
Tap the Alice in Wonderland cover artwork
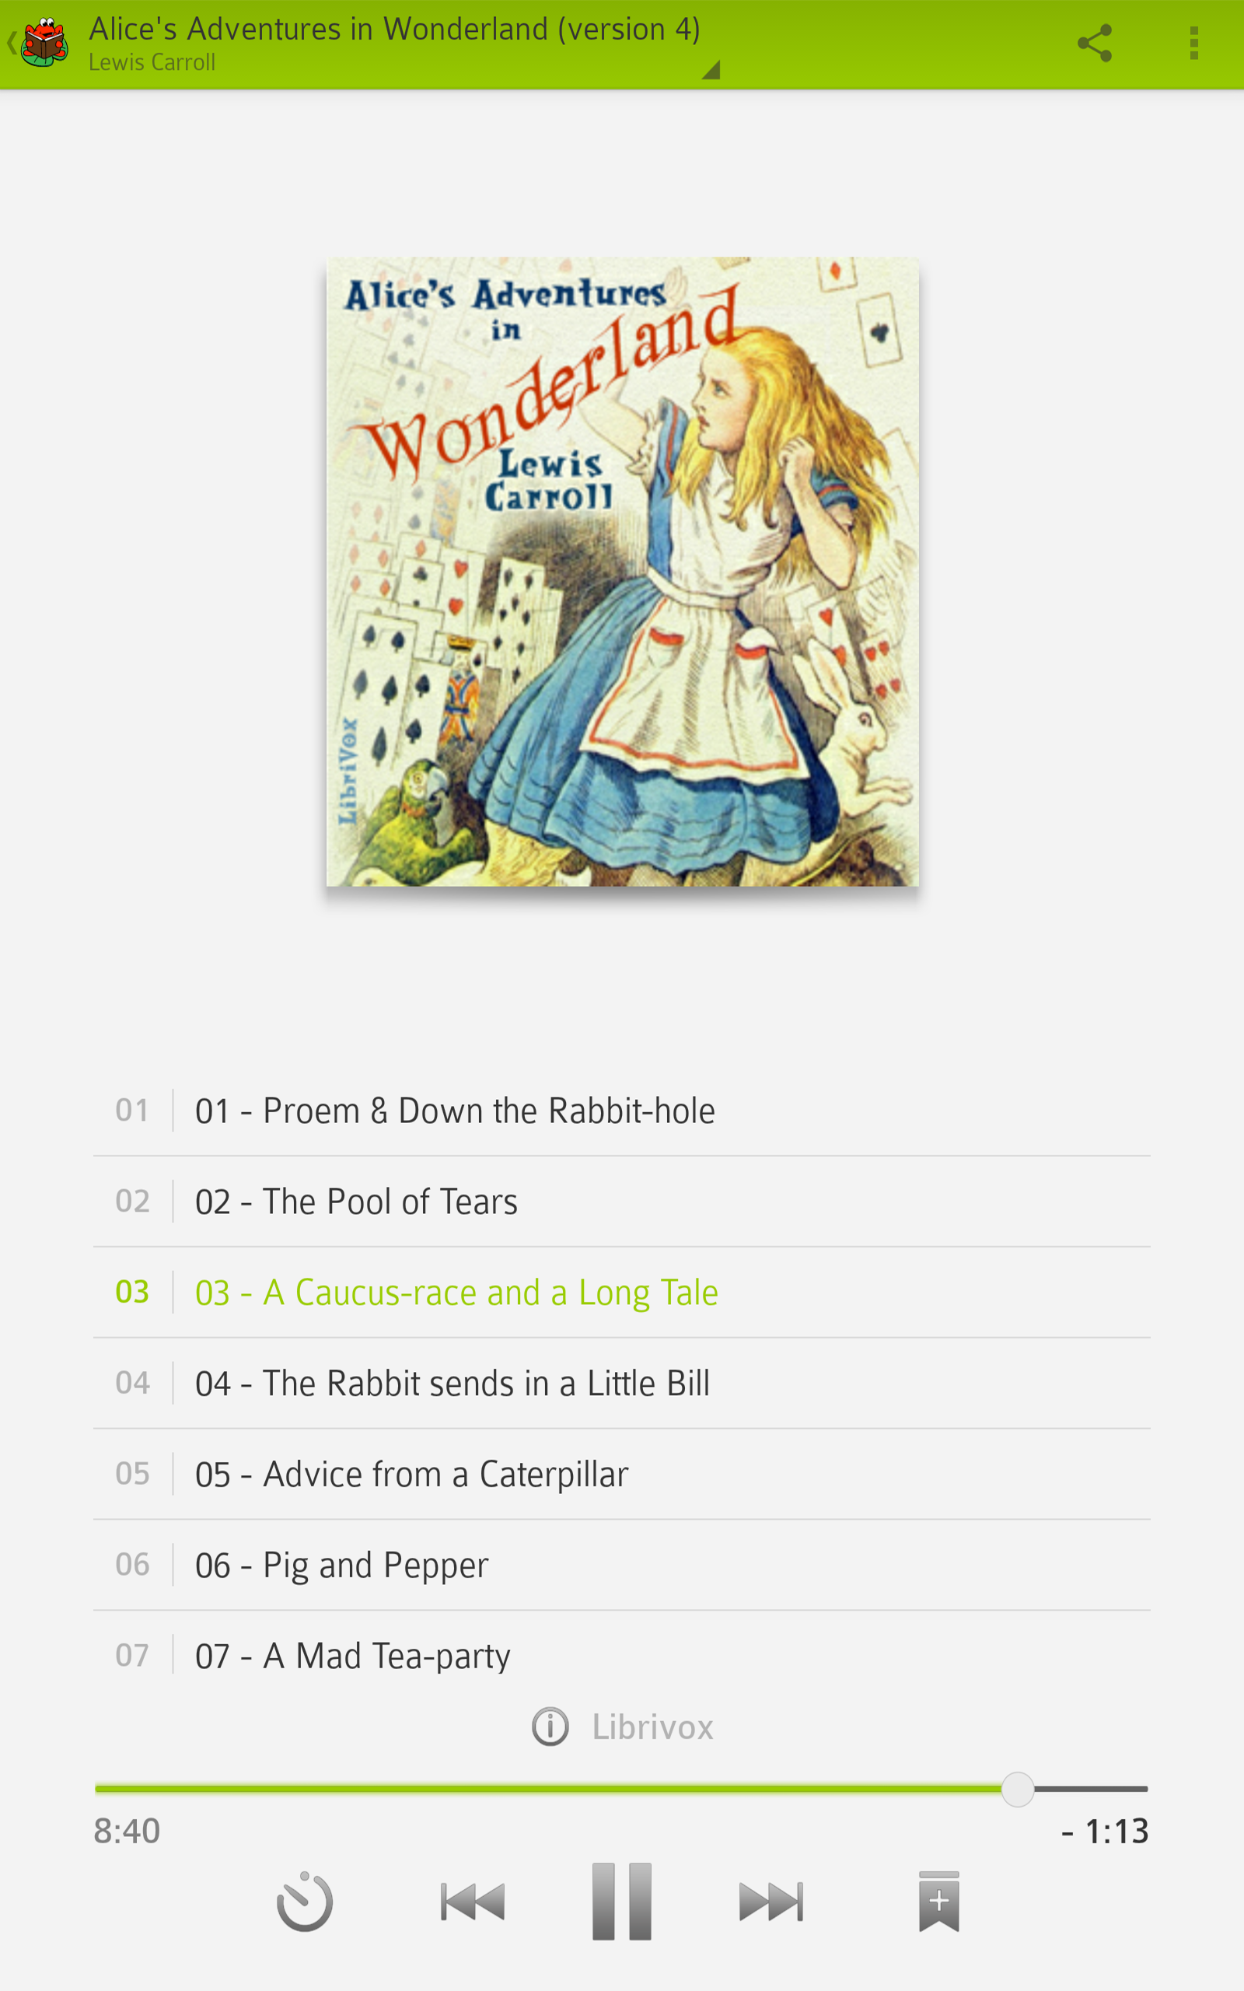[622, 572]
